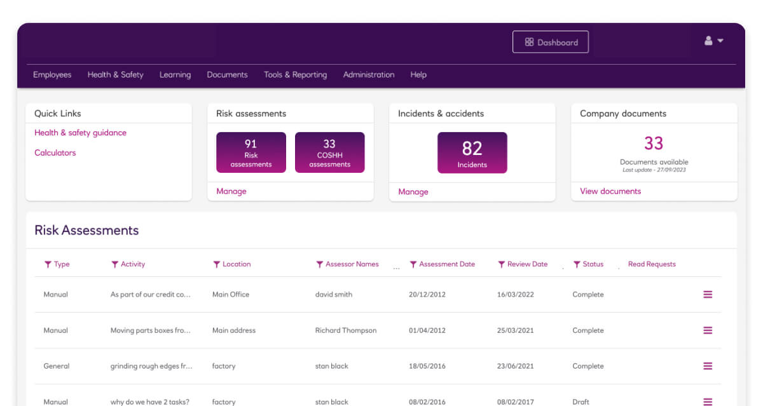Click the Read Requests column header
This screenshot has width=763, height=406.
pyautogui.click(x=652, y=264)
